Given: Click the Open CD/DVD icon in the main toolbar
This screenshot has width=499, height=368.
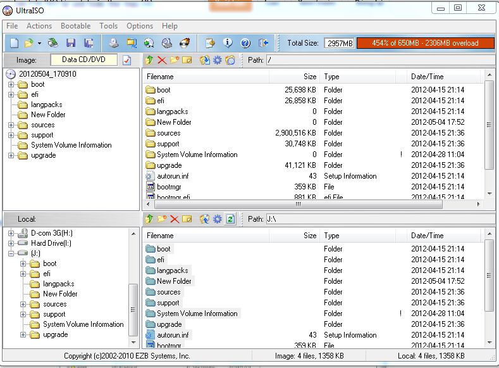Looking at the screenshot, I should pos(53,43).
